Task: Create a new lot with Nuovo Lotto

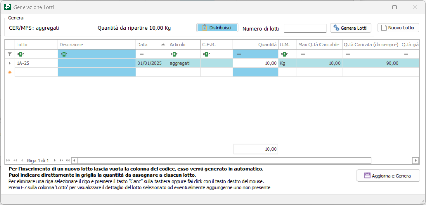Action: tap(398, 28)
